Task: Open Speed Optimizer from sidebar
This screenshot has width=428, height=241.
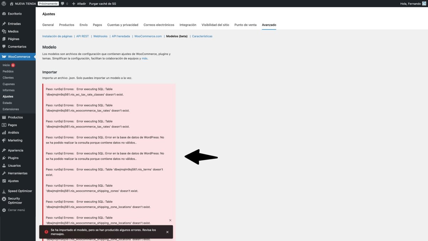Action: click(20, 191)
